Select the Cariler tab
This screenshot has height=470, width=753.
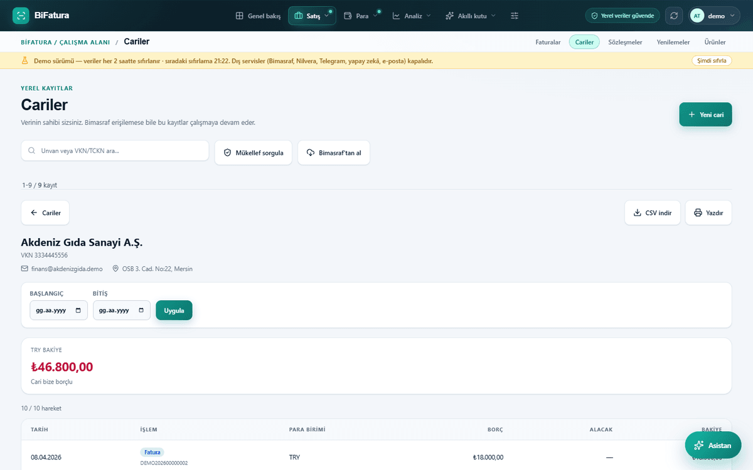584,42
